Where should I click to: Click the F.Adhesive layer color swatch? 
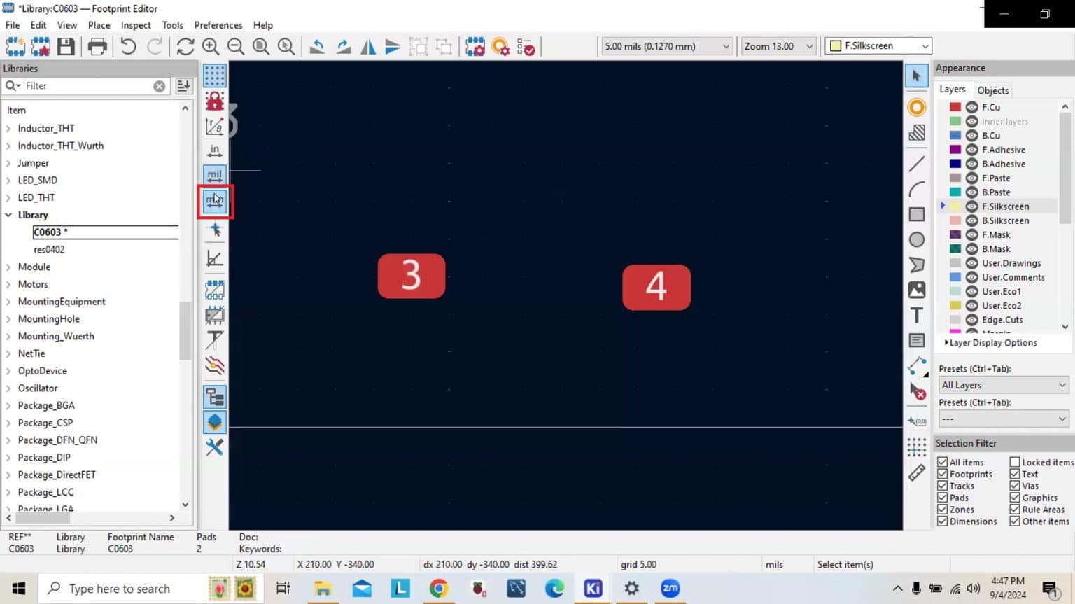[x=954, y=149]
